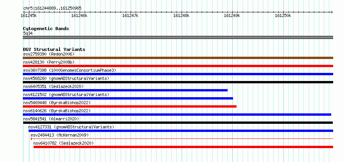Click the esv2759390 (Redon2006) variant label
This screenshot has height=162, width=344.
[x=49, y=54]
